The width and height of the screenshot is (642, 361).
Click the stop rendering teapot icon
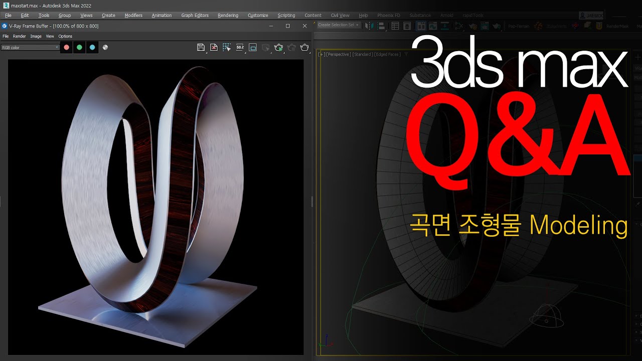click(291, 48)
